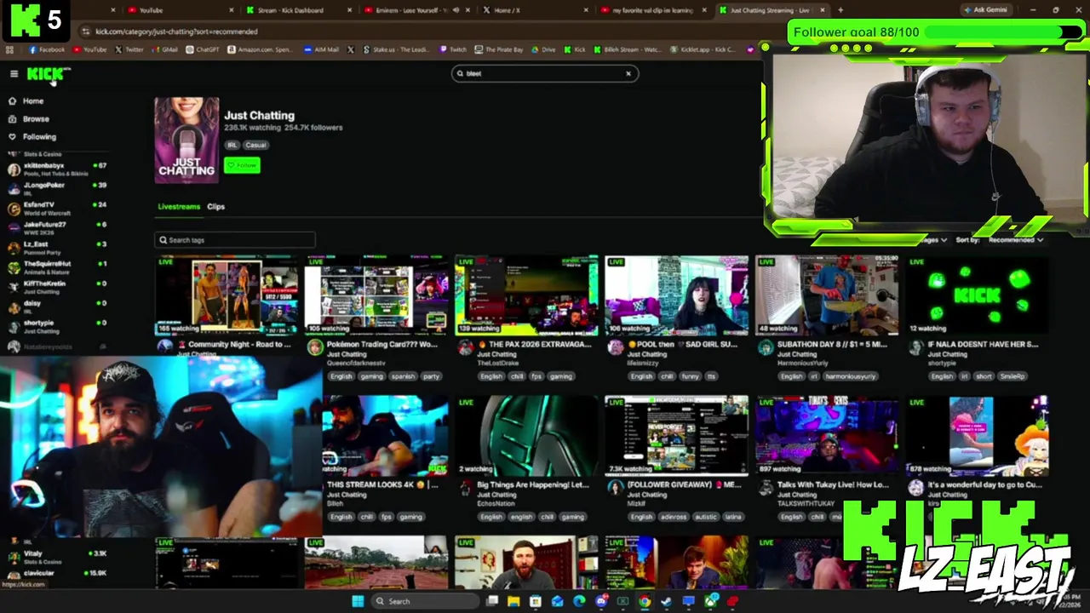Open streamer avatar beside Pokémon Trading Card title

pos(315,348)
